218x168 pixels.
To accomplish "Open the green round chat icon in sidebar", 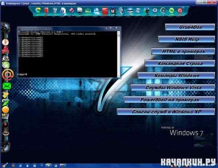I will coord(6,65).
